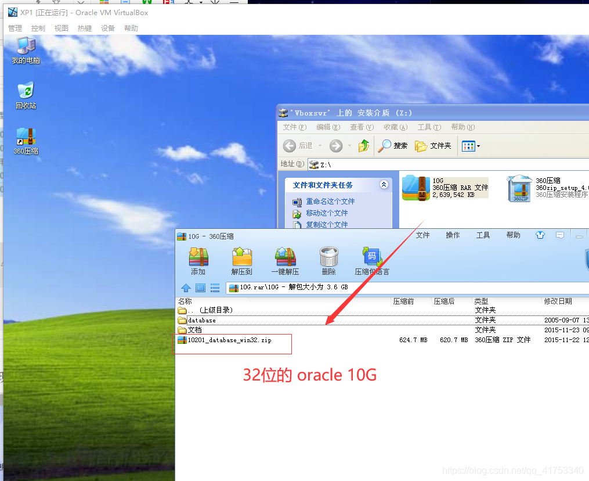Open VirtualBox 热键 menu
589x481 pixels.
pos(85,28)
